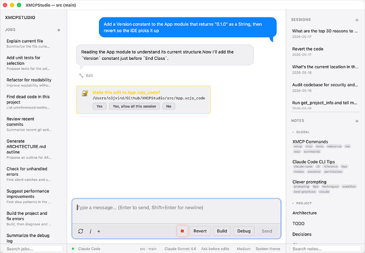Add a new session with plus icon
Image resolution: width=365 pixels, height=253 pixels.
coord(357,20)
